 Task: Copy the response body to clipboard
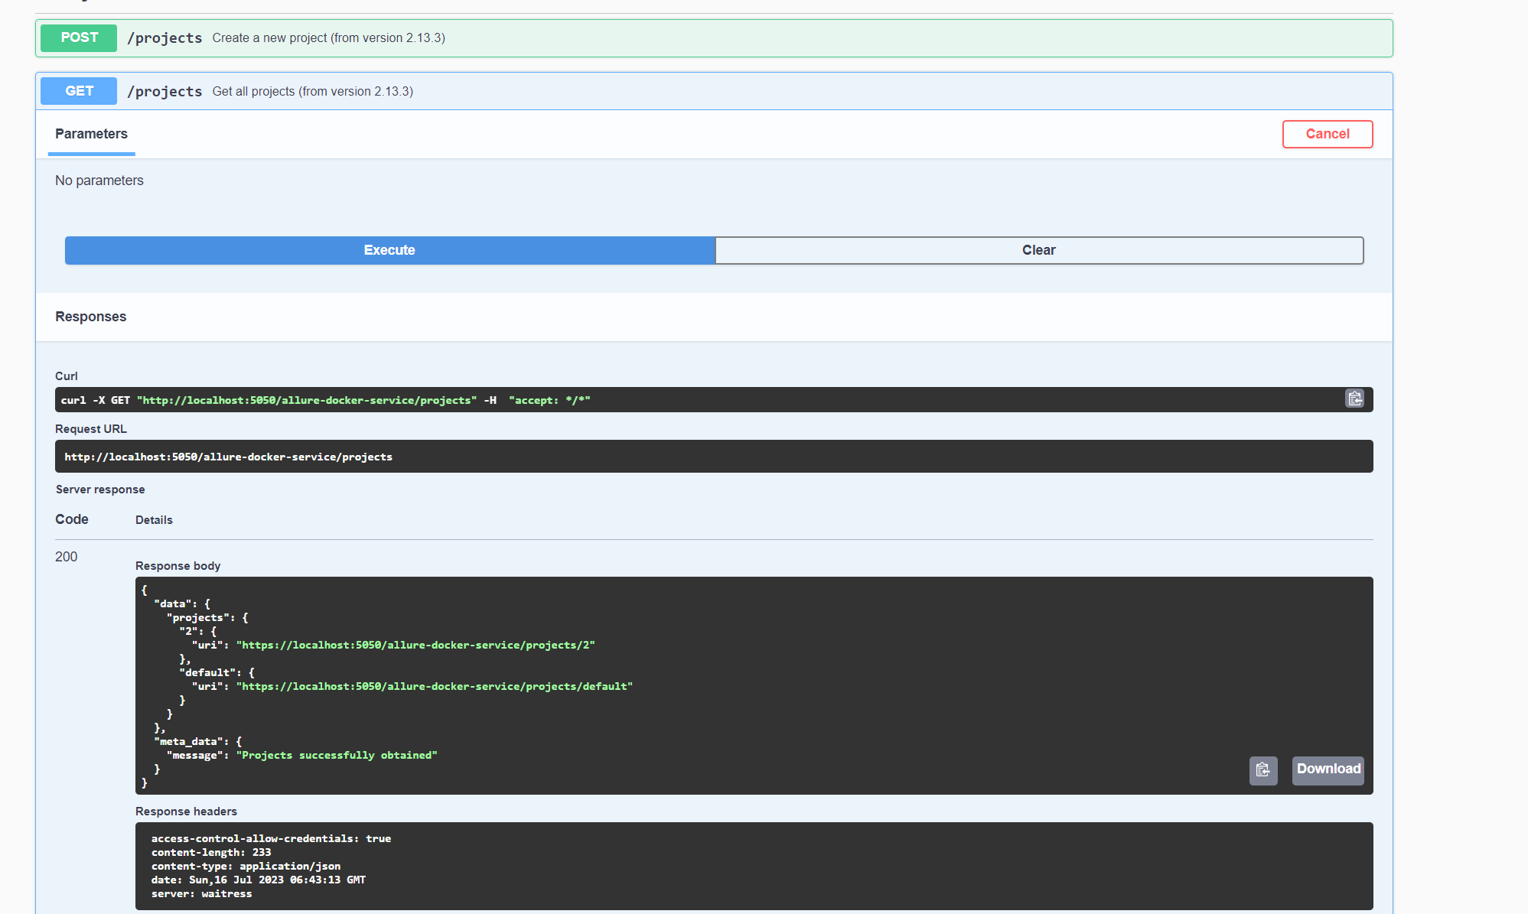1263,770
